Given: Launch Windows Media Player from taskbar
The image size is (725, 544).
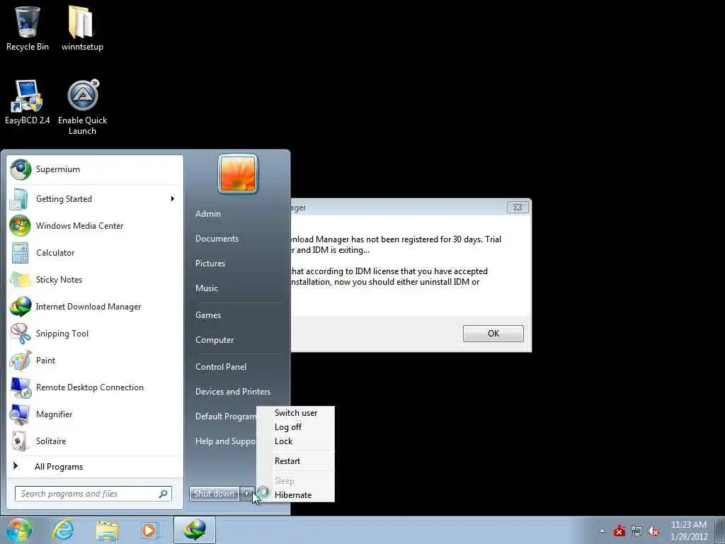Looking at the screenshot, I should [149, 530].
